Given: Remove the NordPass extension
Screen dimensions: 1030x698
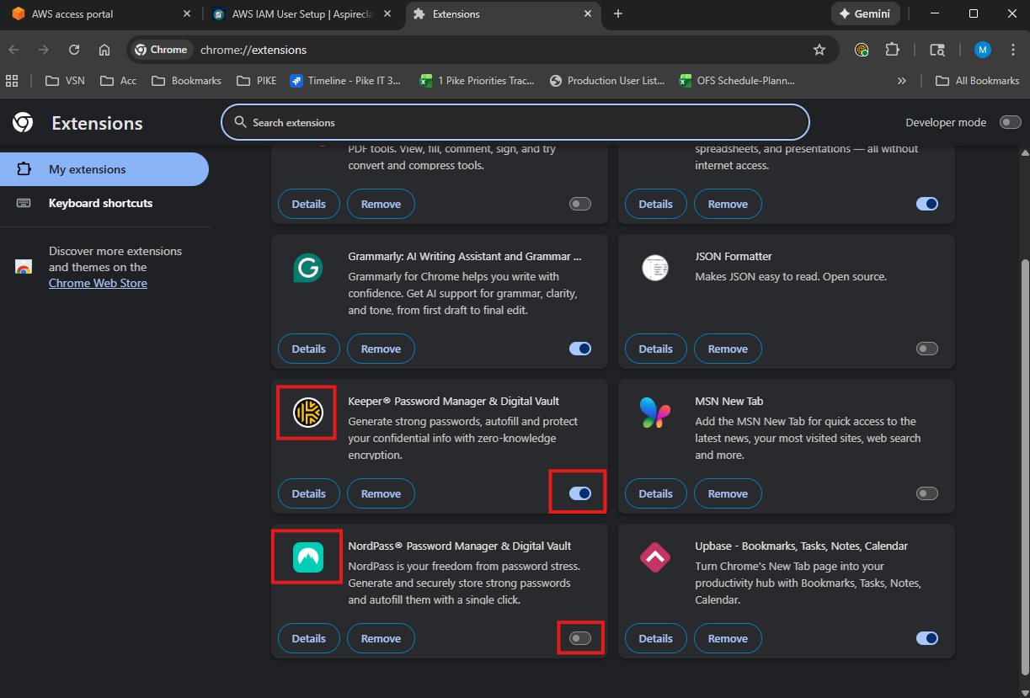Looking at the screenshot, I should click(381, 638).
